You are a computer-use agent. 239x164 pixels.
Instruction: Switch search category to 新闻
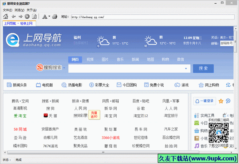click(x=135, y=60)
